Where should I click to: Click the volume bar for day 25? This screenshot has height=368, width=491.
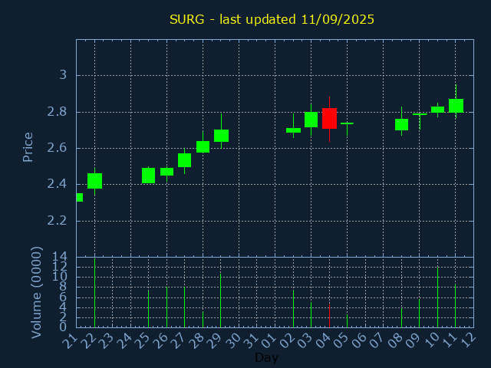148,309
